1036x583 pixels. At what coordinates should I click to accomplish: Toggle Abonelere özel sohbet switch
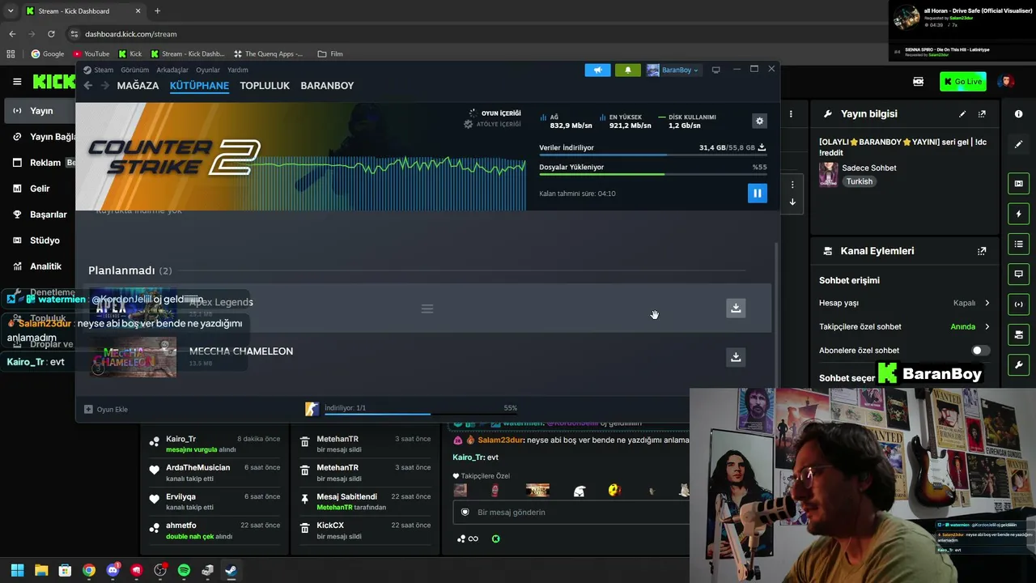pos(979,351)
